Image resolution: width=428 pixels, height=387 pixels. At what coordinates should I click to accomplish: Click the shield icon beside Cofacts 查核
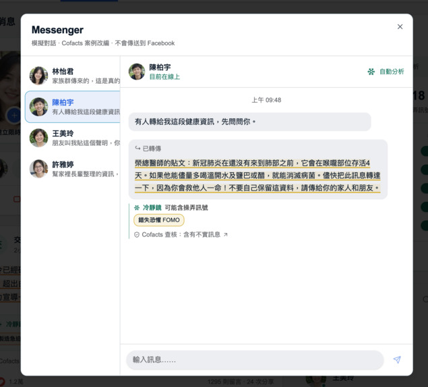pos(137,234)
